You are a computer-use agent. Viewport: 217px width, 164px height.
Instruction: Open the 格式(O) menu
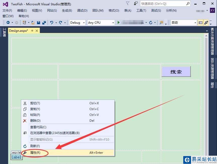click(x=114, y=11)
